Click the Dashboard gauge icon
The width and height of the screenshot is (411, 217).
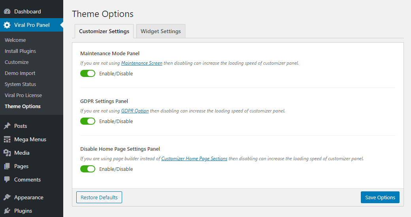(7, 11)
